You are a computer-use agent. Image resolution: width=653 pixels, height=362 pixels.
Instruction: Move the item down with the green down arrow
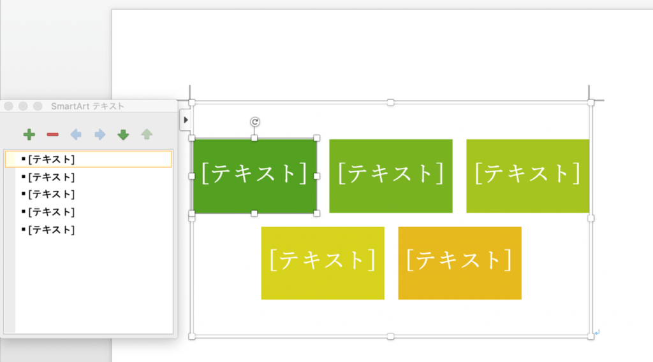point(123,134)
